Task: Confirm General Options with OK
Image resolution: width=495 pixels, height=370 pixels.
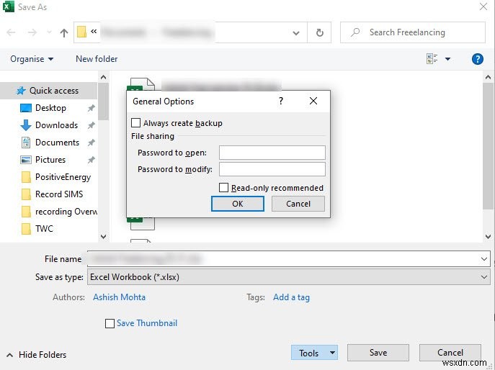Action: 238,204
